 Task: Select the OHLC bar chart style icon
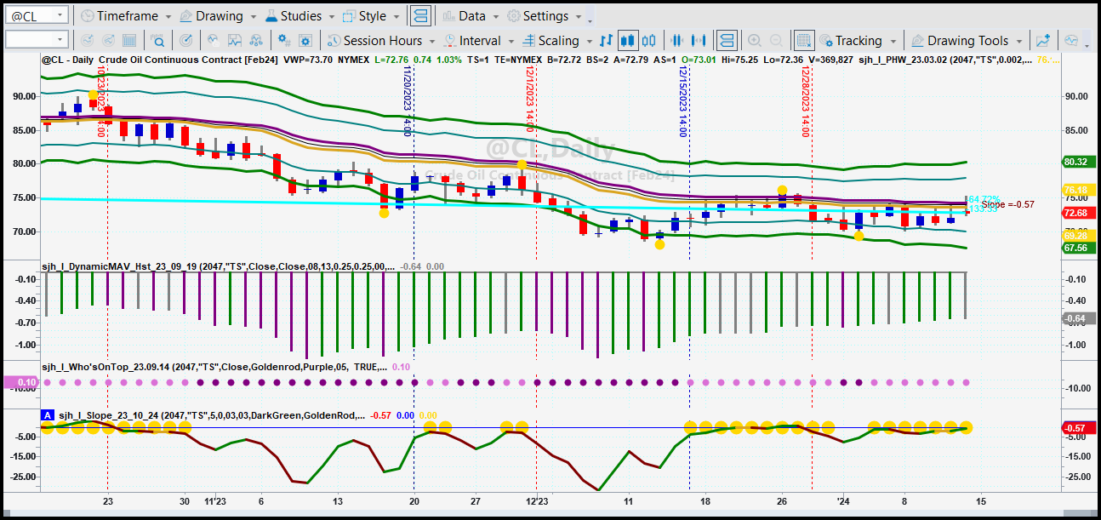606,40
